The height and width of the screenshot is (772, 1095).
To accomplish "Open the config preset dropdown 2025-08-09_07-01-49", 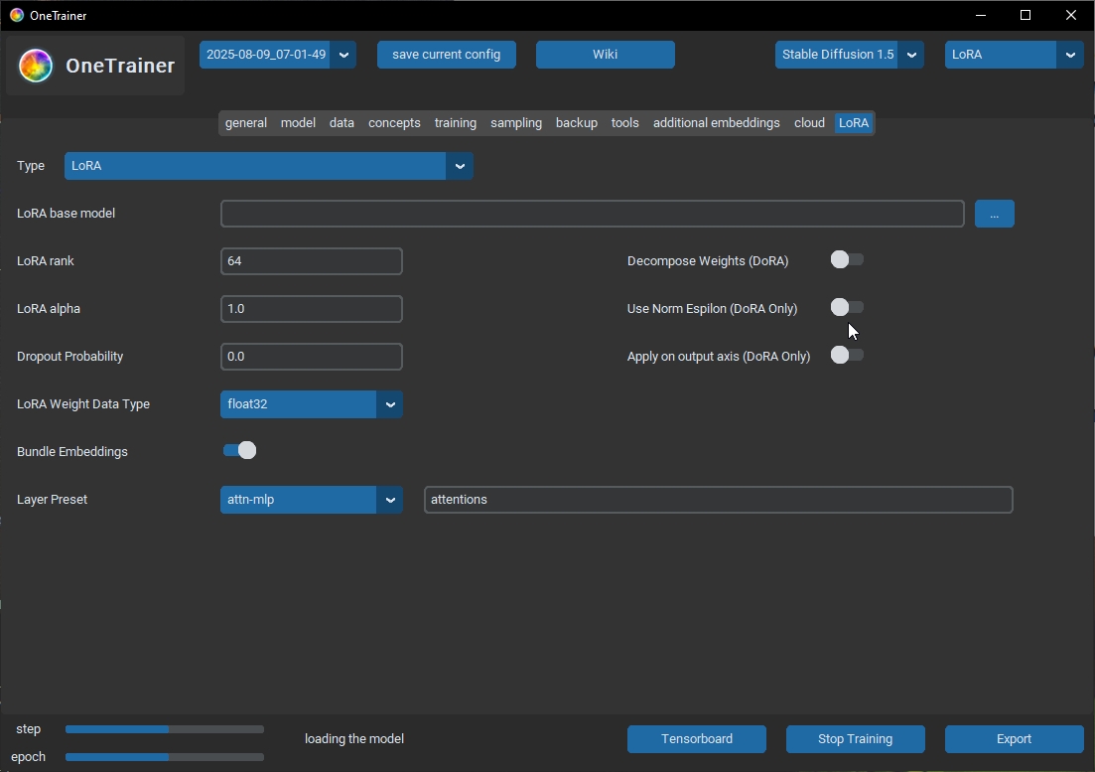I will pyautogui.click(x=278, y=55).
